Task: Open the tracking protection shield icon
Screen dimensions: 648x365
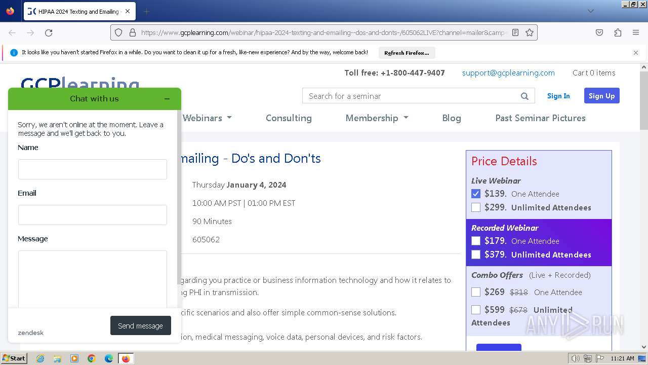Action: [x=118, y=32]
